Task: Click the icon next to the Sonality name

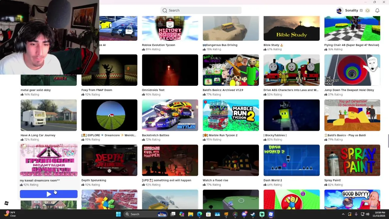Action: (361, 10)
